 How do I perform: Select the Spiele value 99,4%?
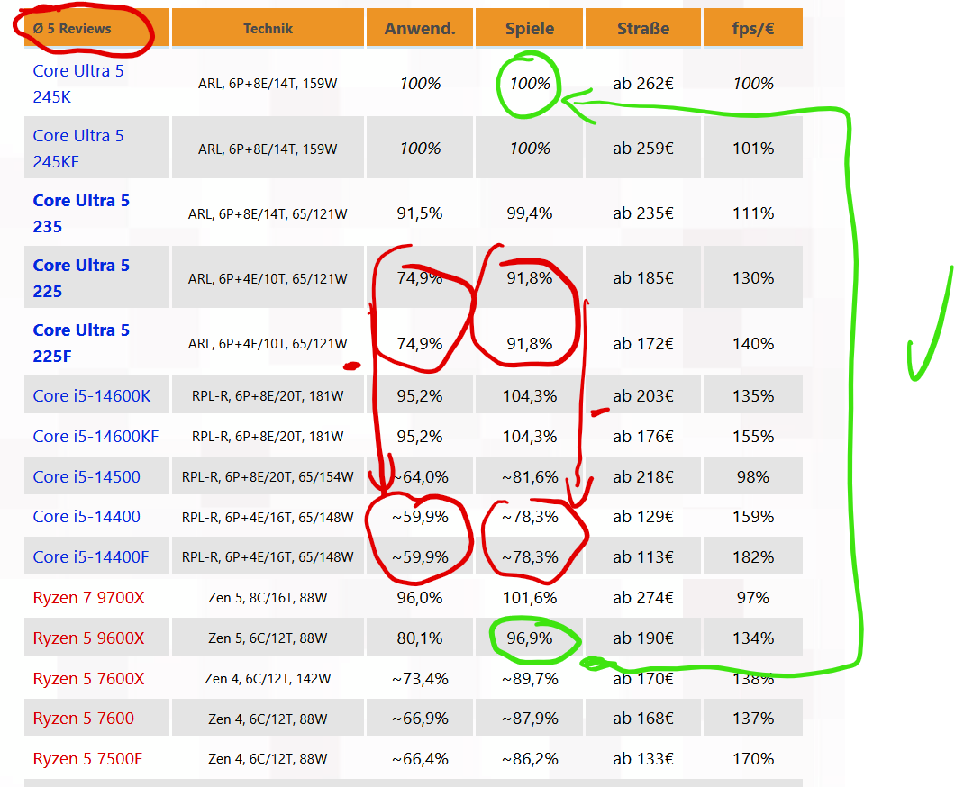529,213
